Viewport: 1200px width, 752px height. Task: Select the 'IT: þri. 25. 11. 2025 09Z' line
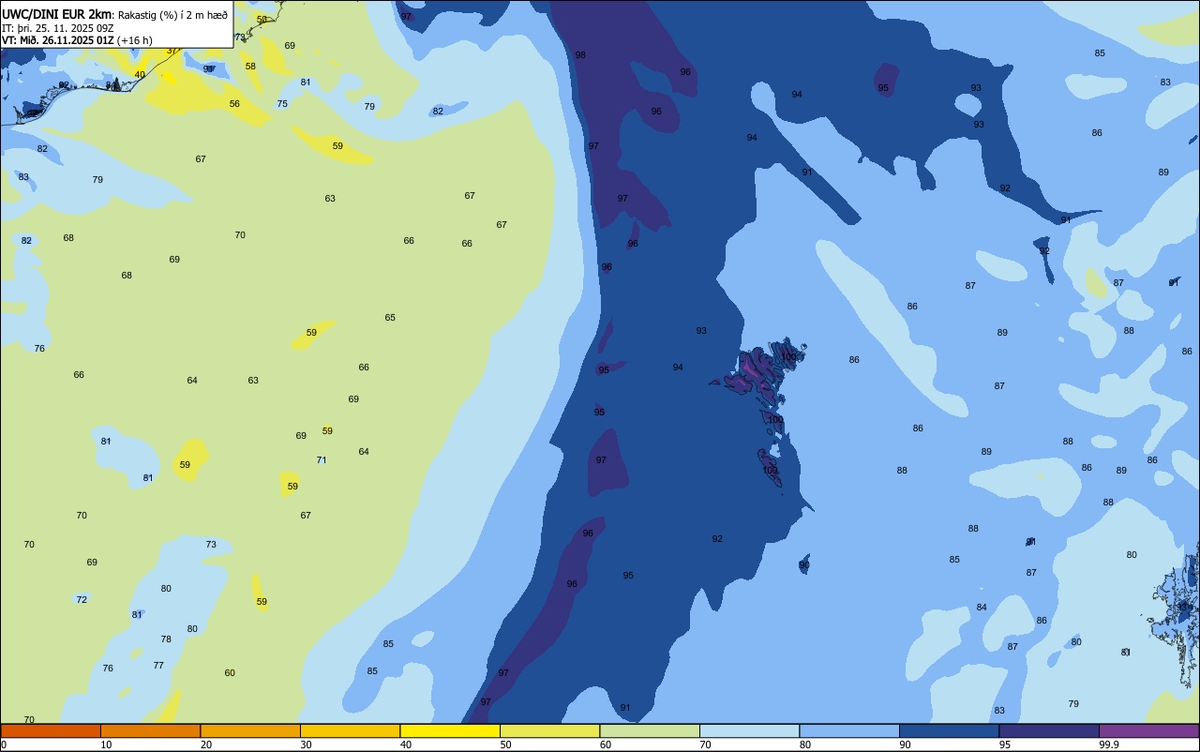pyautogui.click(x=58, y=28)
